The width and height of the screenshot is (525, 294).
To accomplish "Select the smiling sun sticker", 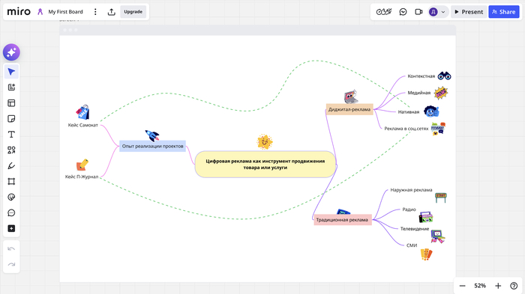I will coord(265,142).
